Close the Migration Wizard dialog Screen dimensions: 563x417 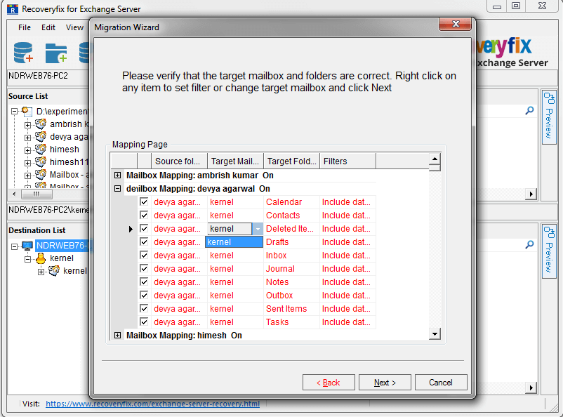(x=456, y=24)
